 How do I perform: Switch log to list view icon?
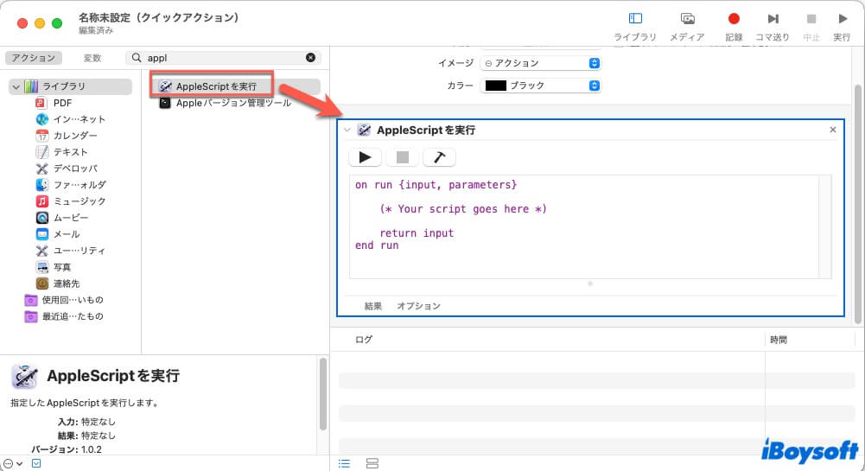345,464
